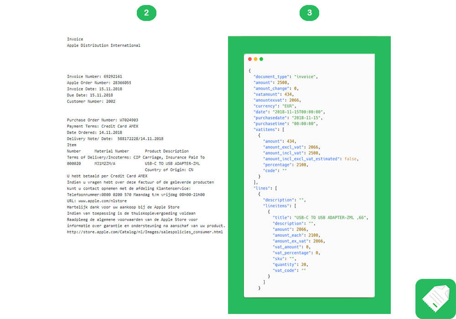Click the "amount_ex_vat": 2066 line
456x319 pixels.
click(299, 241)
